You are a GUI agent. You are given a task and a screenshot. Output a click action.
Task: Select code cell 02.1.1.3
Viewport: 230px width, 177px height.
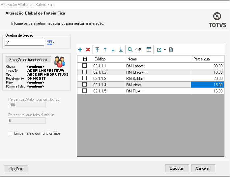(x=108, y=79)
